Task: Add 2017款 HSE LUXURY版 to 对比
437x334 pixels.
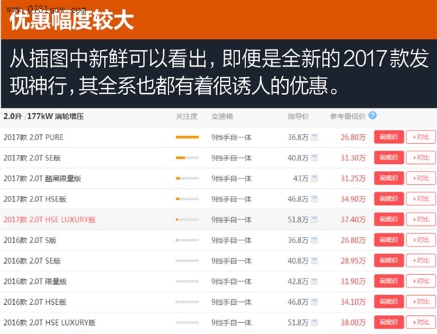Action: click(x=421, y=219)
